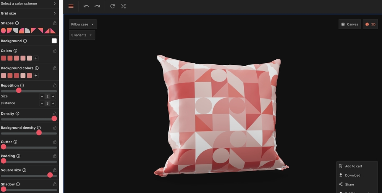Increase Size value with plus stepper
Screen dimensions: 382x193
click(x=53, y=96)
